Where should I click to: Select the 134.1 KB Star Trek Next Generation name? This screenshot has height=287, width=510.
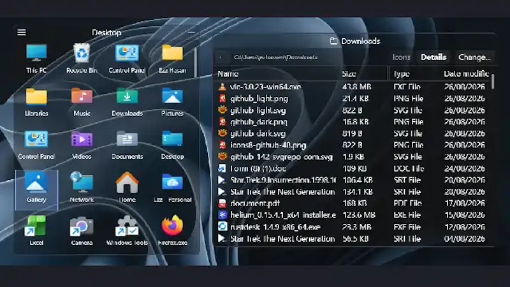click(x=282, y=192)
